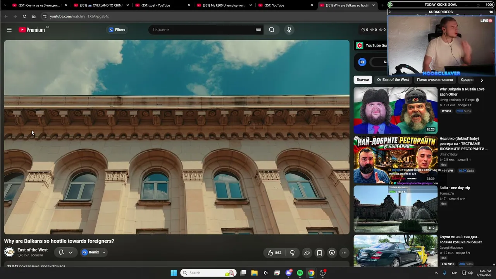Screen dimensions: 496x279
Task: Open the 8:21 PM clock and calendar
Action: [486, 273]
